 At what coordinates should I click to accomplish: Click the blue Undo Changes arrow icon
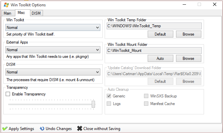pyautogui.click(x=42, y=128)
